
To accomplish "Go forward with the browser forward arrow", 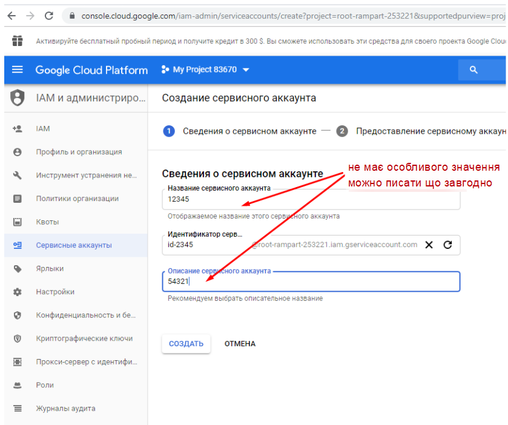I will click(30, 16).
